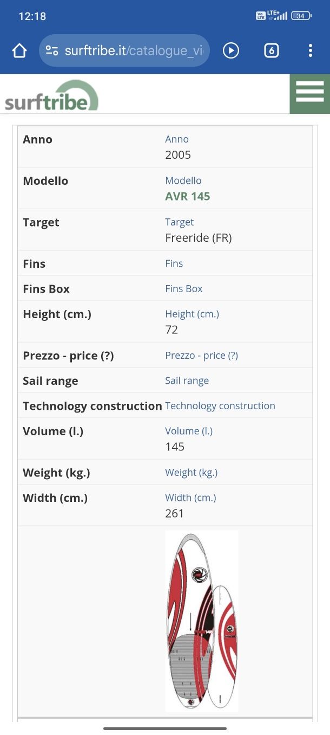Select the 2005 year value
The height and width of the screenshot is (735, 330).
pos(178,155)
